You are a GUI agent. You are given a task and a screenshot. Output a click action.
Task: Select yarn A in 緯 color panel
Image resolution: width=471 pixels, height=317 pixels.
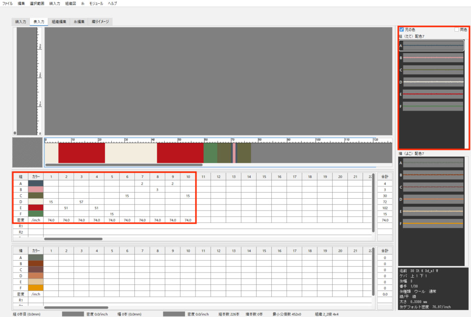pos(433,163)
